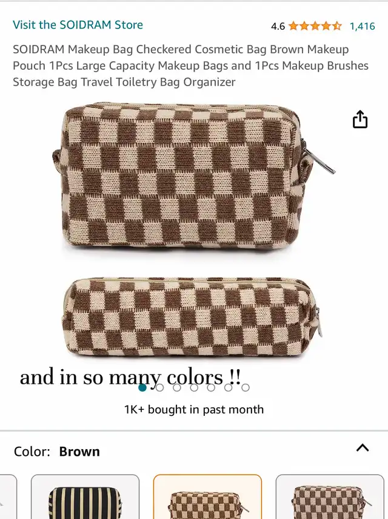The width and height of the screenshot is (388, 519).
Task: Select the fifth image carousel dot
Action: coord(211,387)
